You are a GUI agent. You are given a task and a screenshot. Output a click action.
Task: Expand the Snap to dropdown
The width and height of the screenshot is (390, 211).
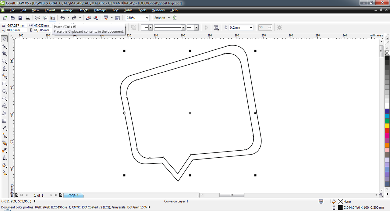pyautogui.click(x=161, y=18)
